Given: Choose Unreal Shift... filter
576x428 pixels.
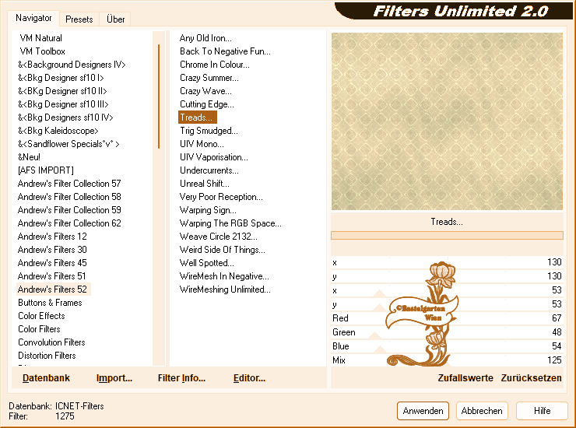Looking at the screenshot, I should pos(204,184).
